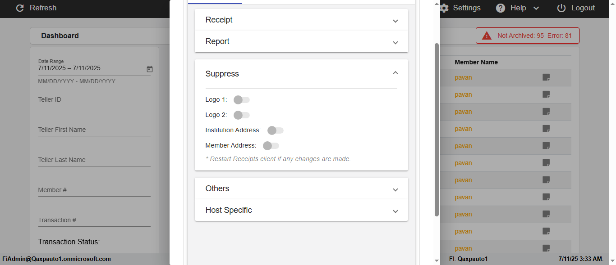Toggle the Logo 2 suppress switch
Image resolution: width=616 pixels, height=265 pixels.
coord(241,115)
